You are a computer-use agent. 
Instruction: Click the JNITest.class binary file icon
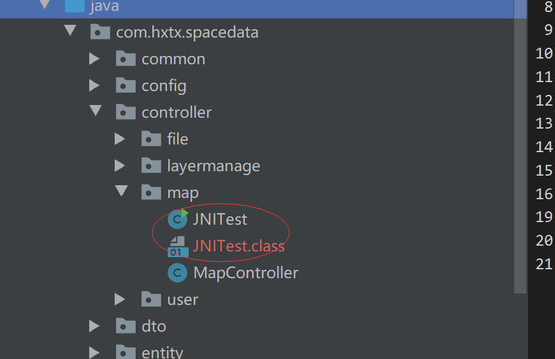(177, 246)
